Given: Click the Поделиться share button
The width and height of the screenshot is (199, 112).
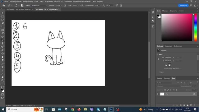Looking at the screenshot, I should click(183, 6).
